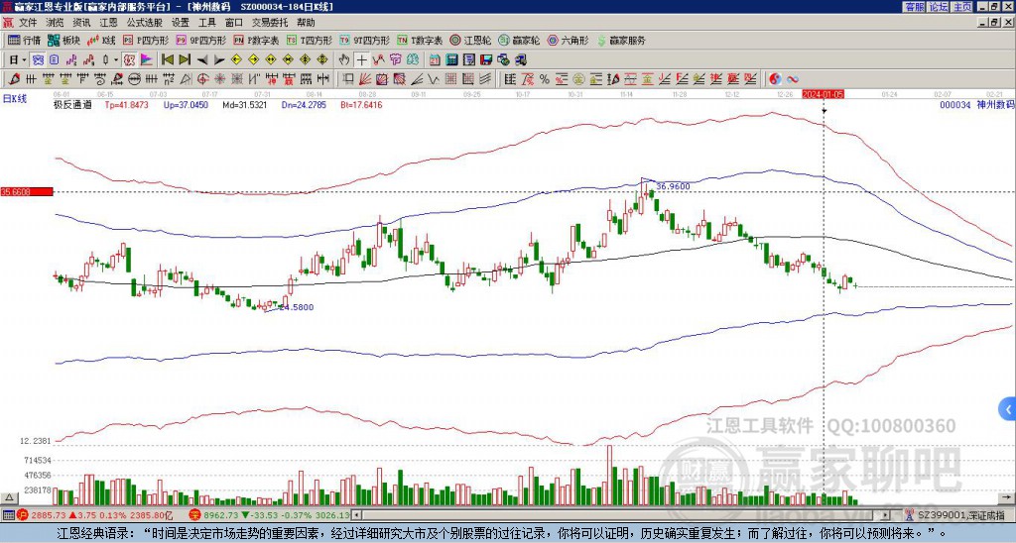Open the T四方形 tool
Image resolution: width=1016 pixels, height=543 pixels.
tap(310, 40)
